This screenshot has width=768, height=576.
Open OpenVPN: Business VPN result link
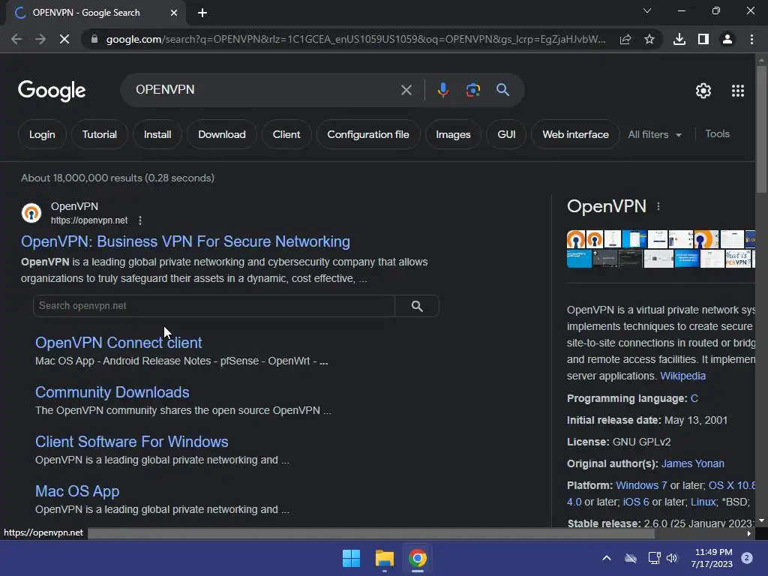(186, 241)
